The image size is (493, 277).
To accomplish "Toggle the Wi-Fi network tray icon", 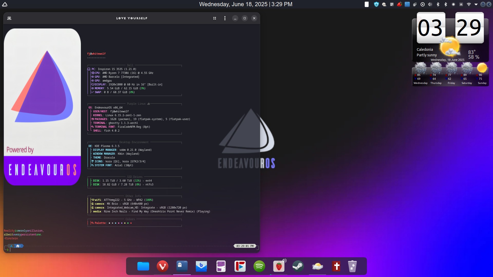I will point(469,4).
